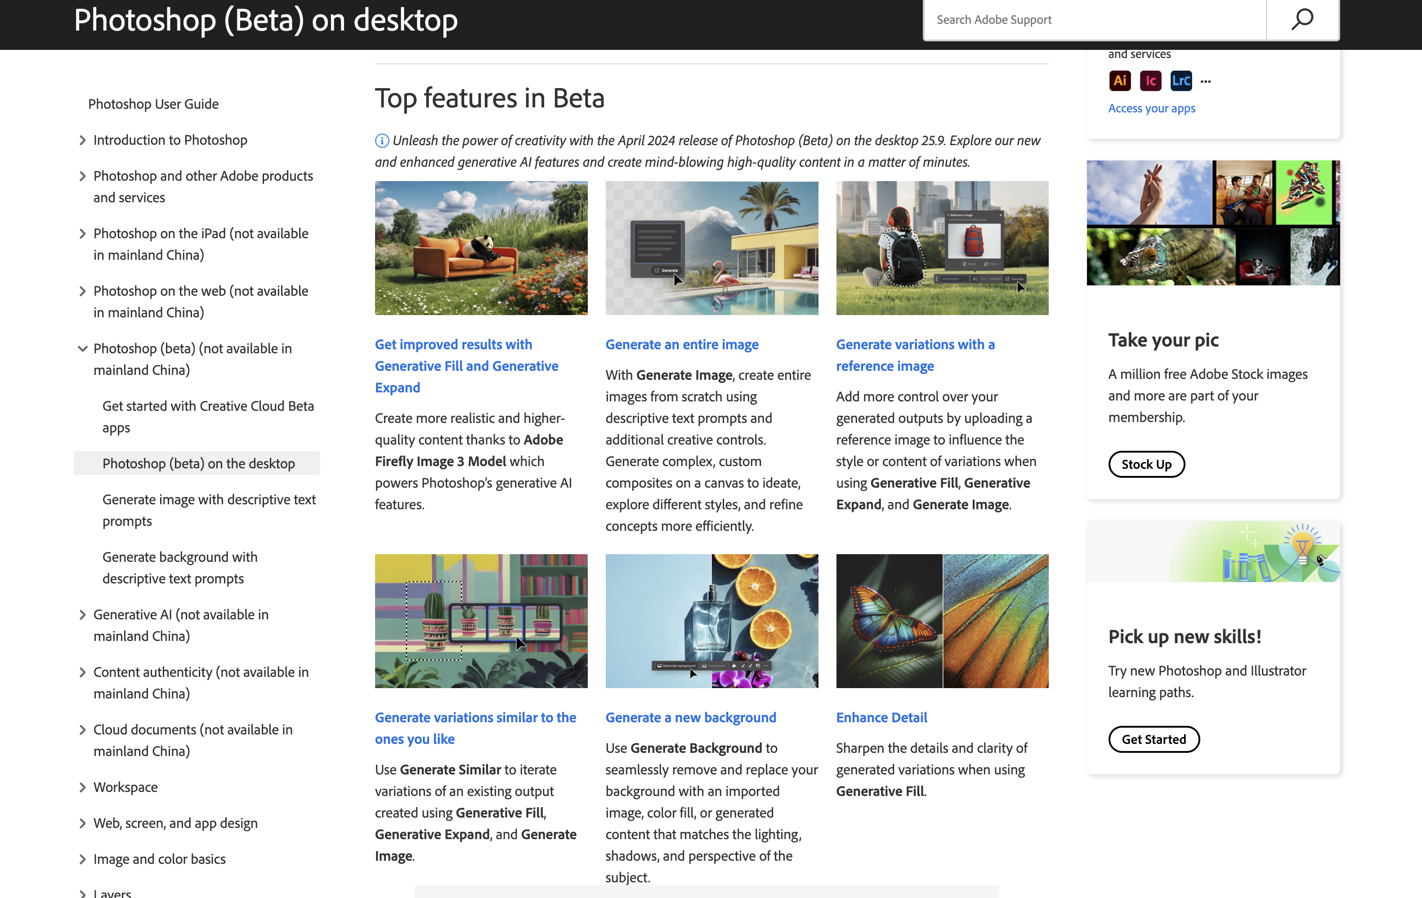1422x898 pixels.
Task: Expand the Cloud documents section
Action: click(82, 730)
